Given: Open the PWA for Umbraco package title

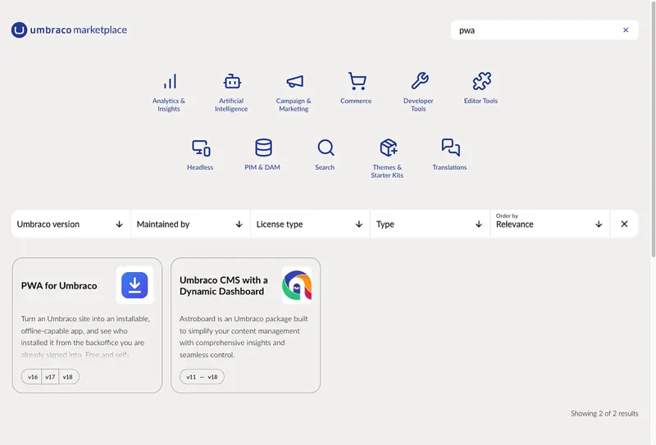Looking at the screenshot, I should 59,286.
